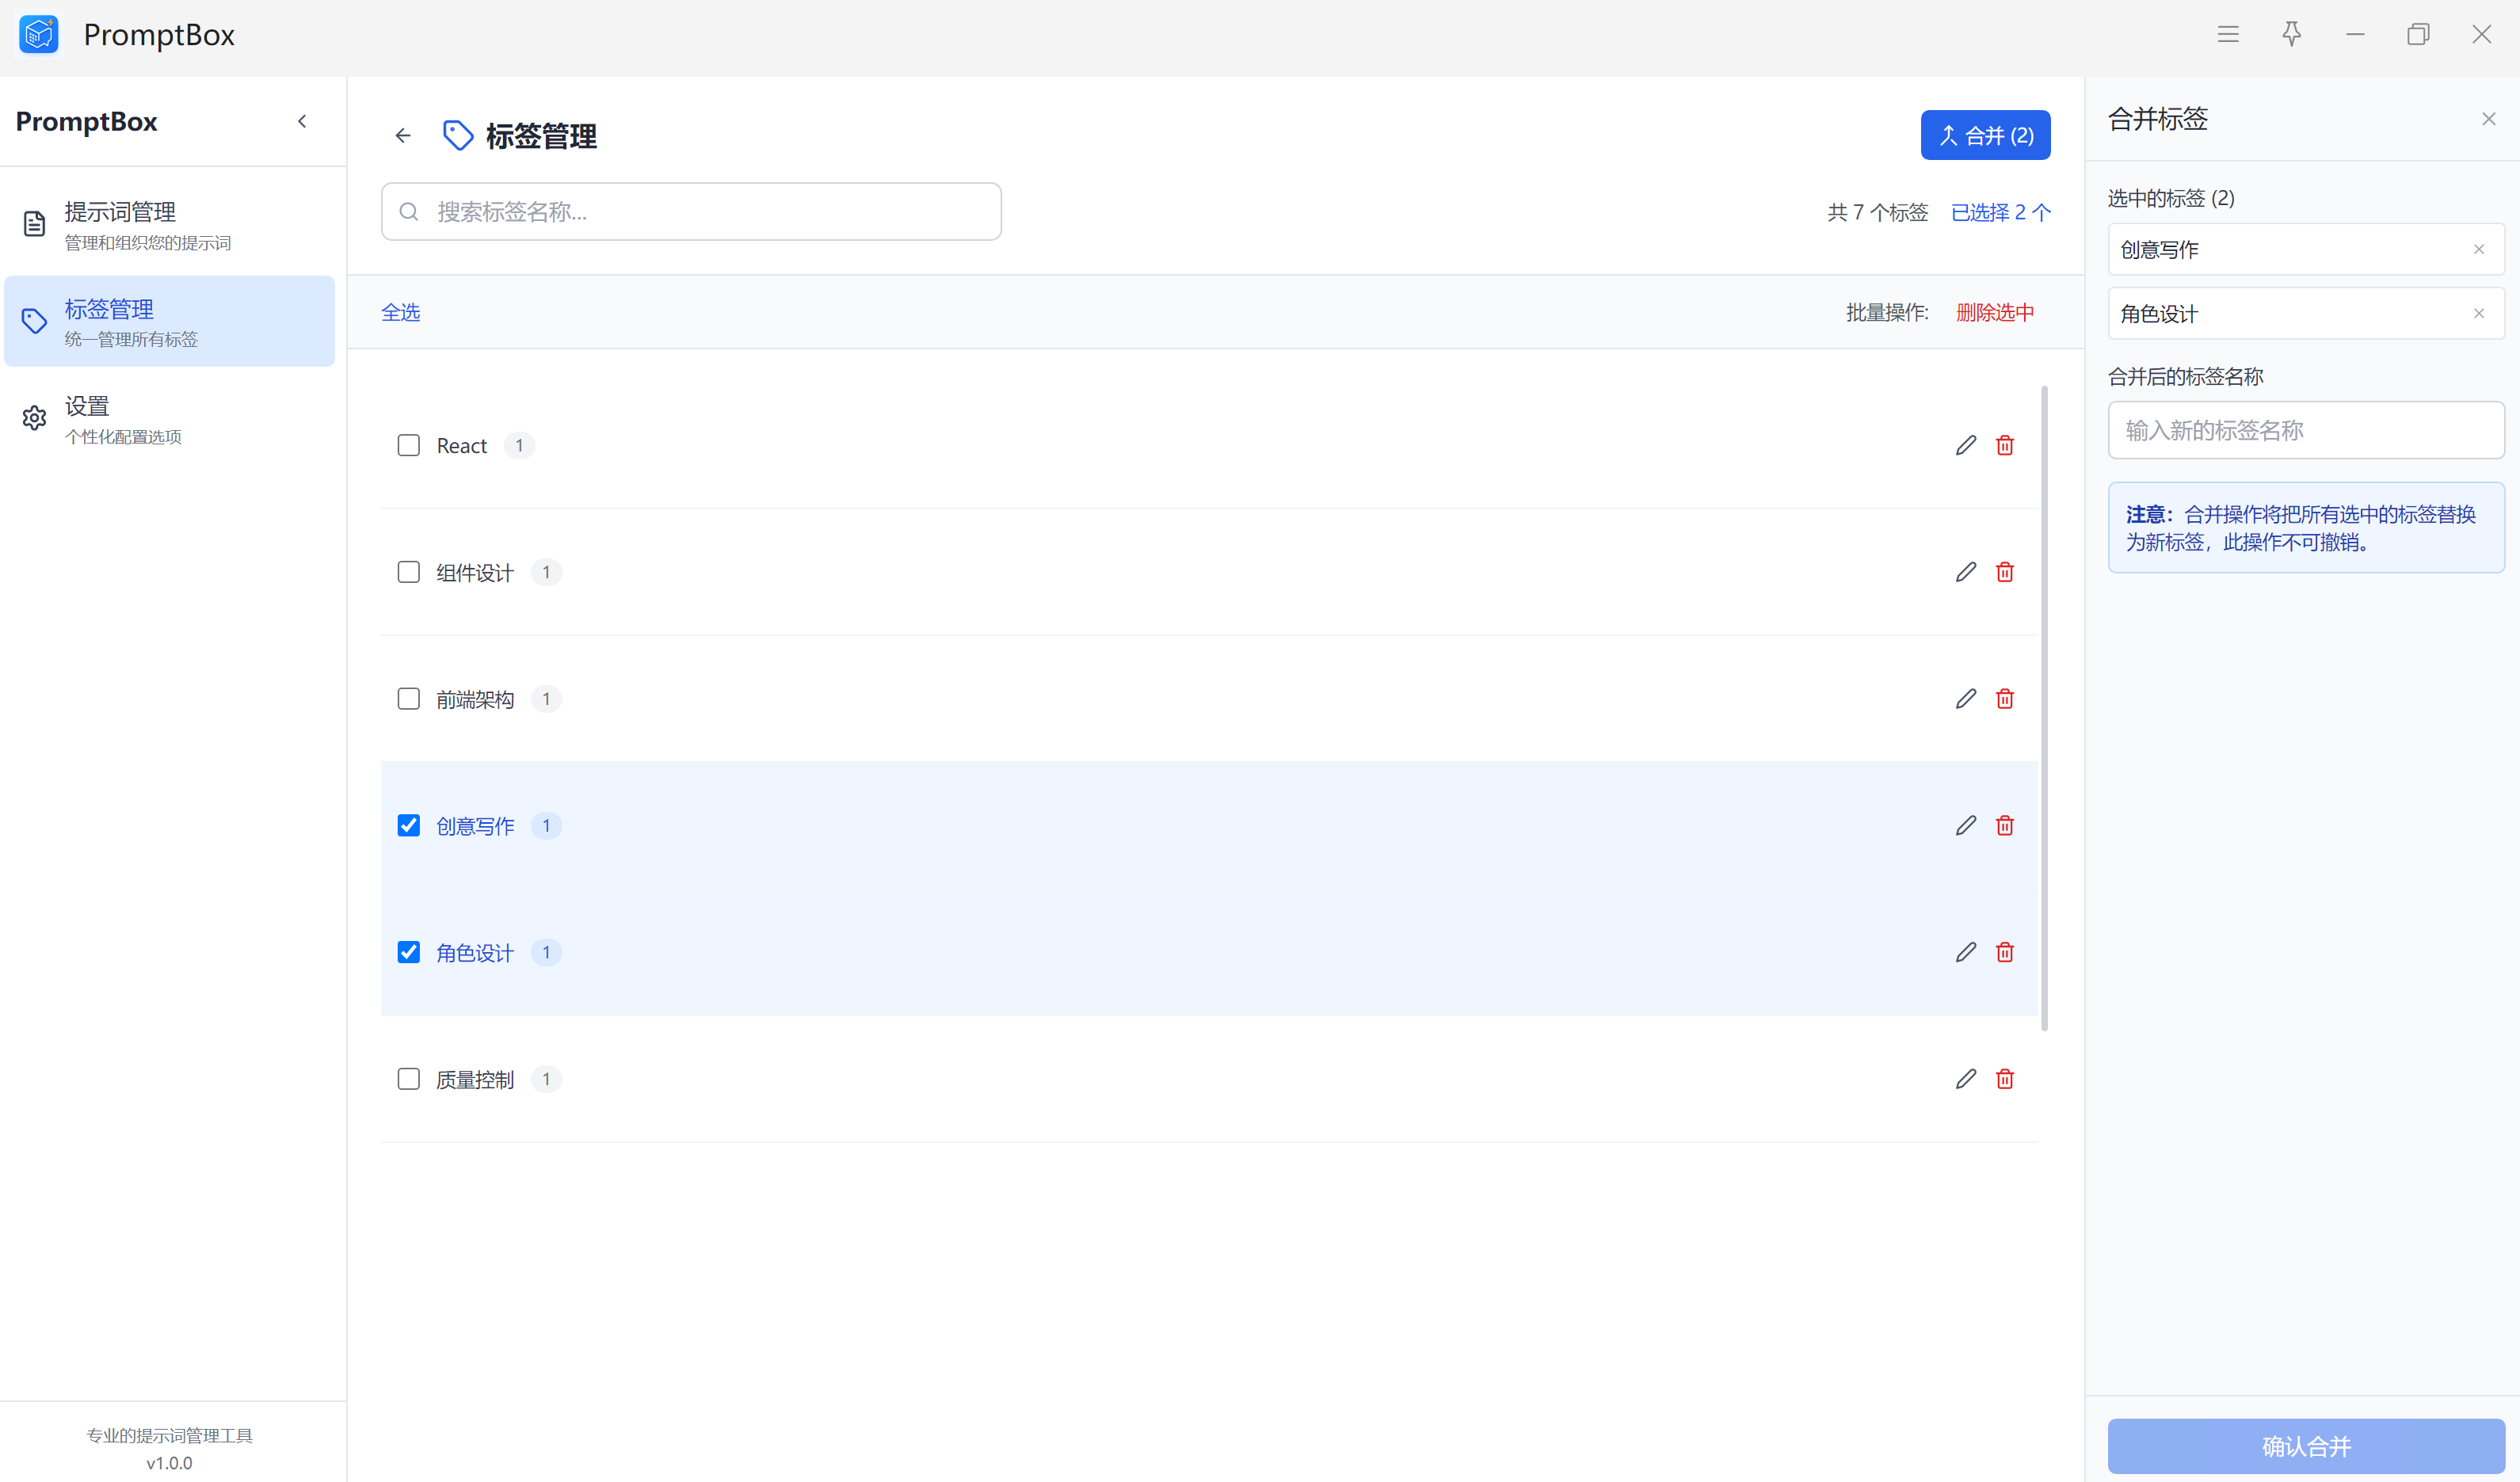This screenshot has height=1482, width=2520.
Task: Click the 全选 link
Action: click(400, 313)
